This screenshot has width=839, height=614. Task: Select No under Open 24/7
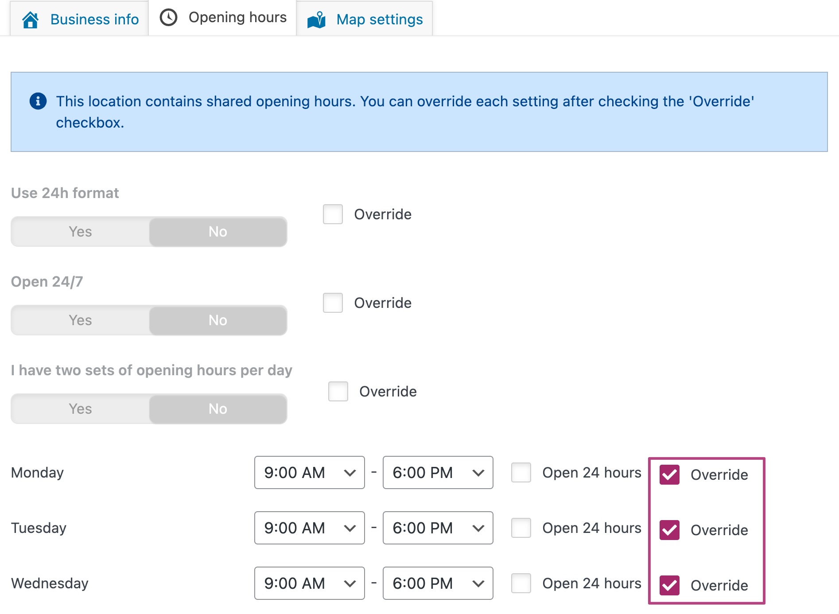[x=218, y=320]
